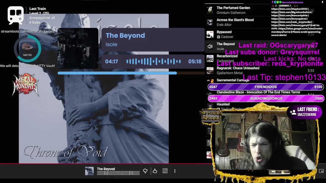Screen dimensions: 326x183
Task: Open artist Isole under The Beyond in queue
Action: tap(220, 49)
